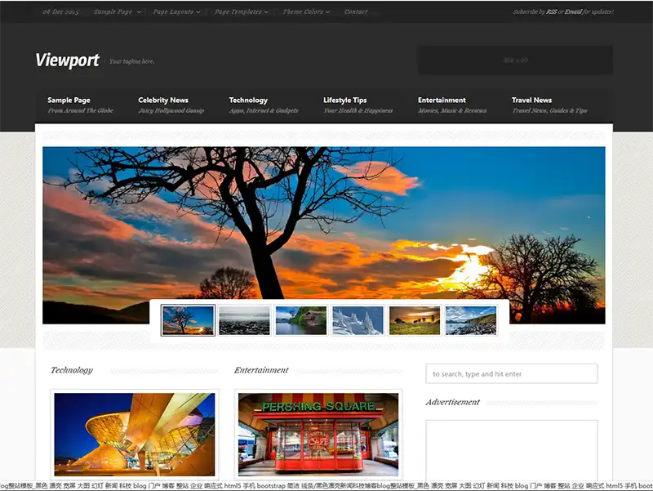The image size is (653, 491).
Task: Click the Email subscribe link
Action: [573, 11]
